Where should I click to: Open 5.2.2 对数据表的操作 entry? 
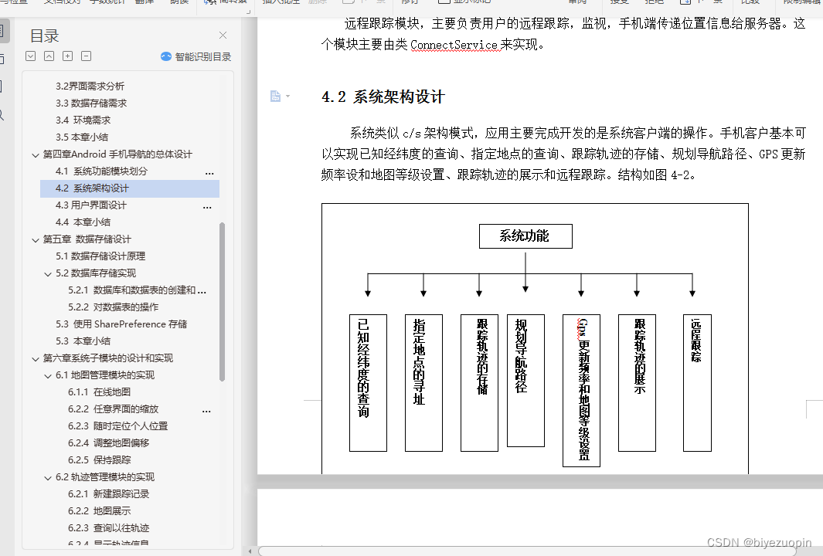coord(114,307)
